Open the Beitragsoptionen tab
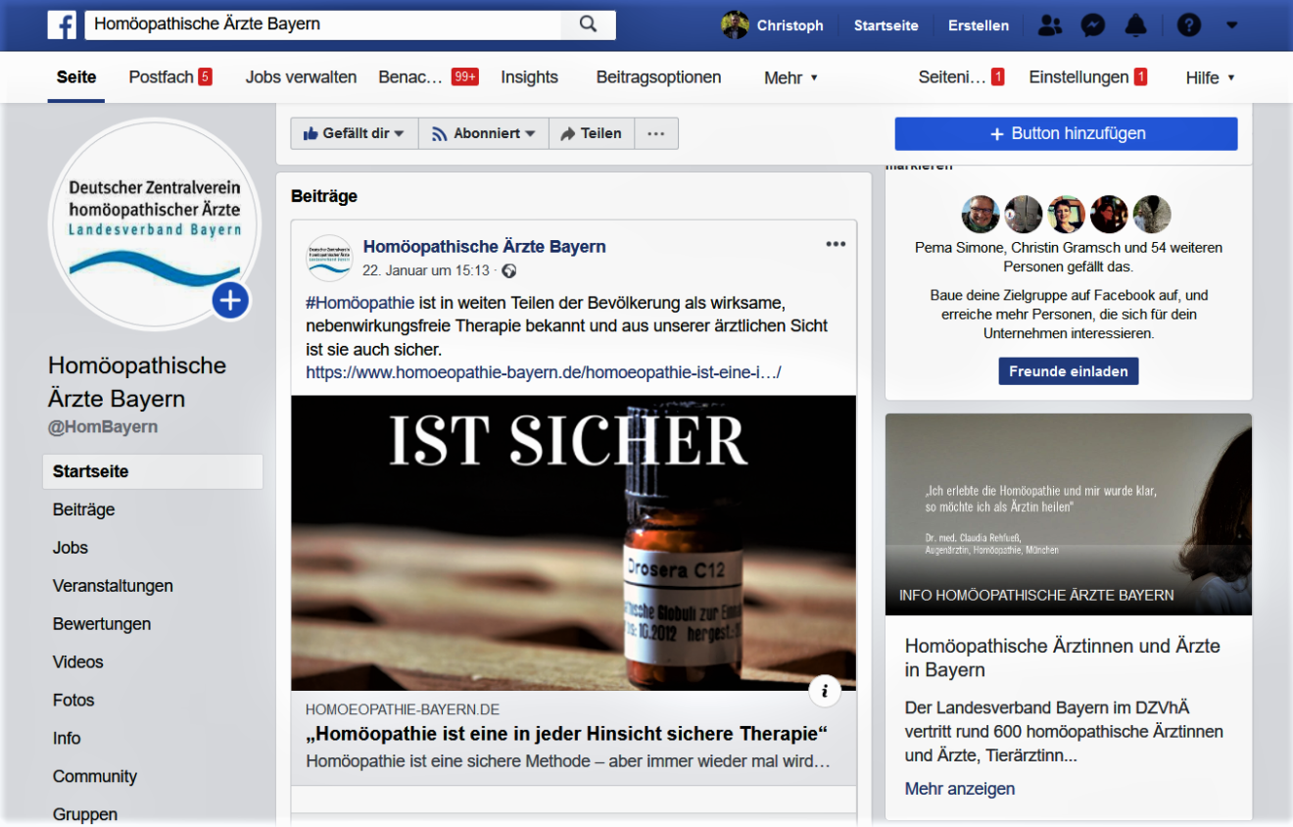This screenshot has height=827, width=1293. 658,77
